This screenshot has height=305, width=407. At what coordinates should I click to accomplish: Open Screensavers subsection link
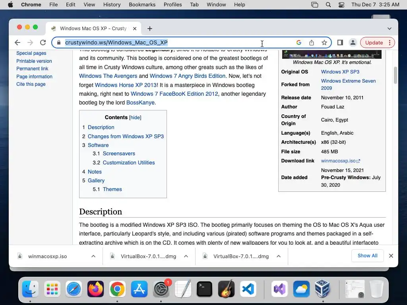click(x=119, y=154)
